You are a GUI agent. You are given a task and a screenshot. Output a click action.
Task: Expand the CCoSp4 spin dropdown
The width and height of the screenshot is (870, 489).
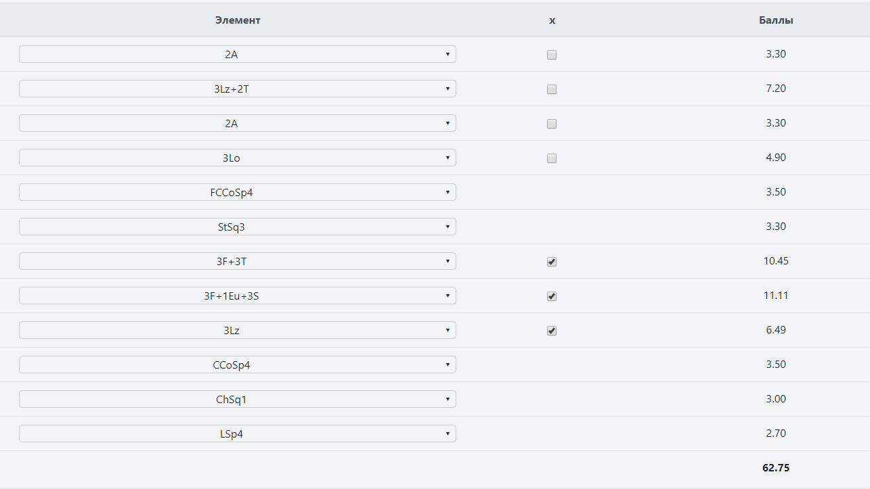pyautogui.click(x=237, y=365)
